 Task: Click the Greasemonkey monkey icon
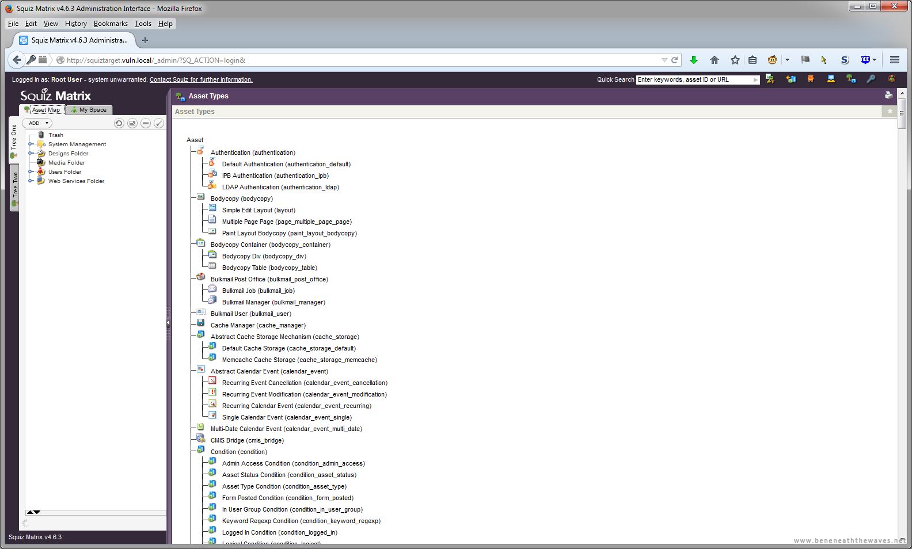pos(772,60)
